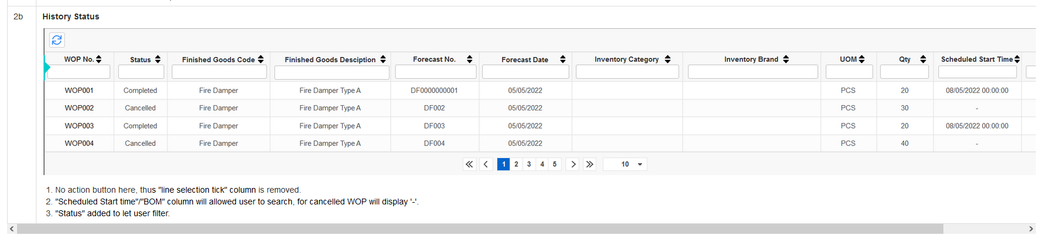Click the right arrow on horizontal scrollbar

point(1031,229)
